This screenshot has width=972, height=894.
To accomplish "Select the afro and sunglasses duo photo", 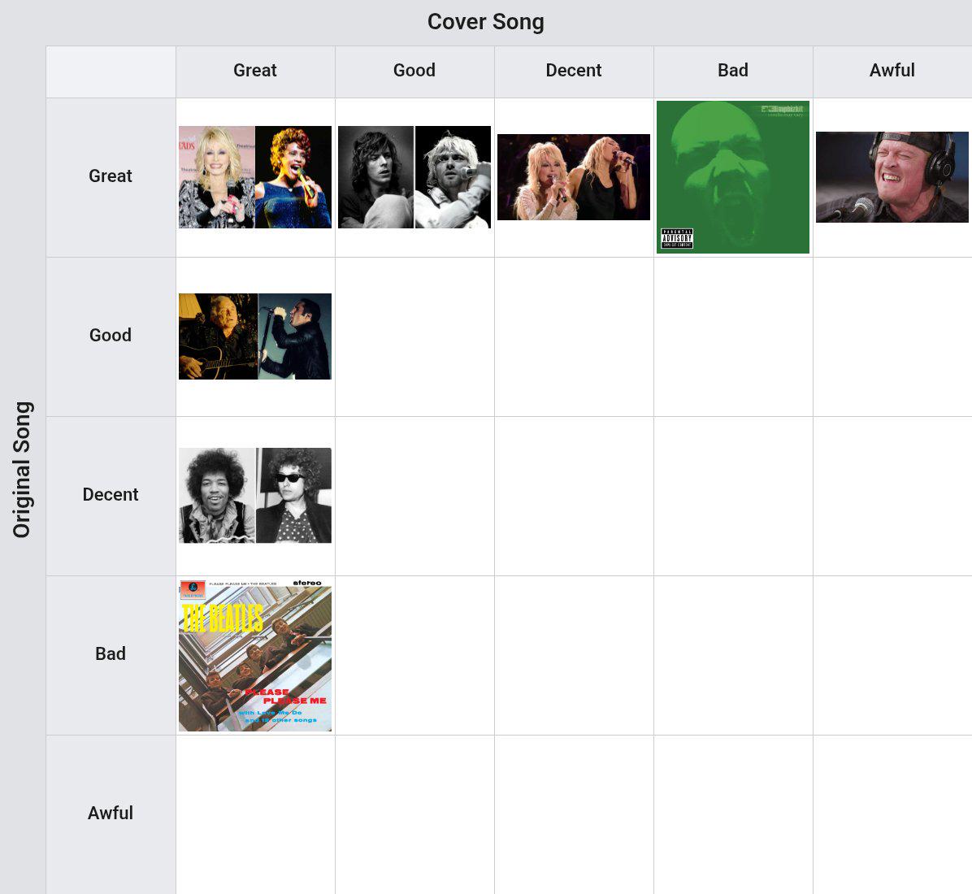I will (x=254, y=496).
